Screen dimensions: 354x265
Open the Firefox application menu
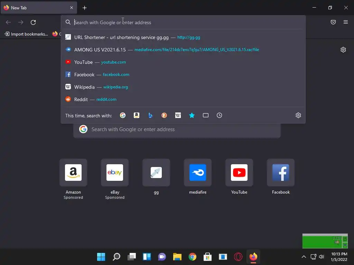point(346,22)
